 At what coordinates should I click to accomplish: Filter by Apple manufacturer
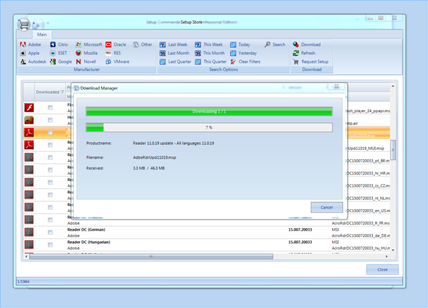(x=30, y=53)
